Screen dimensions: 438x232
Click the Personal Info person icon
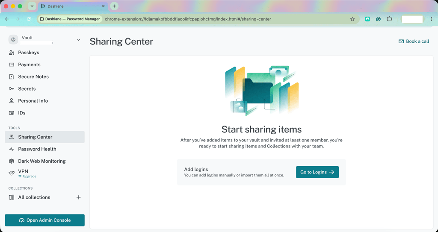pyautogui.click(x=12, y=101)
